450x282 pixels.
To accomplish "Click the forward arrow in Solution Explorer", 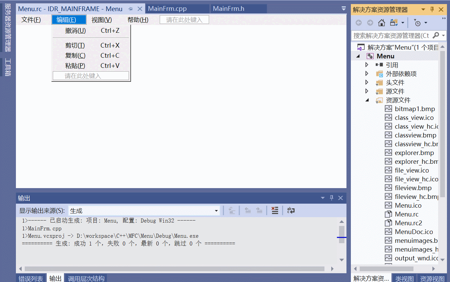I will click(x=370, y=23).
